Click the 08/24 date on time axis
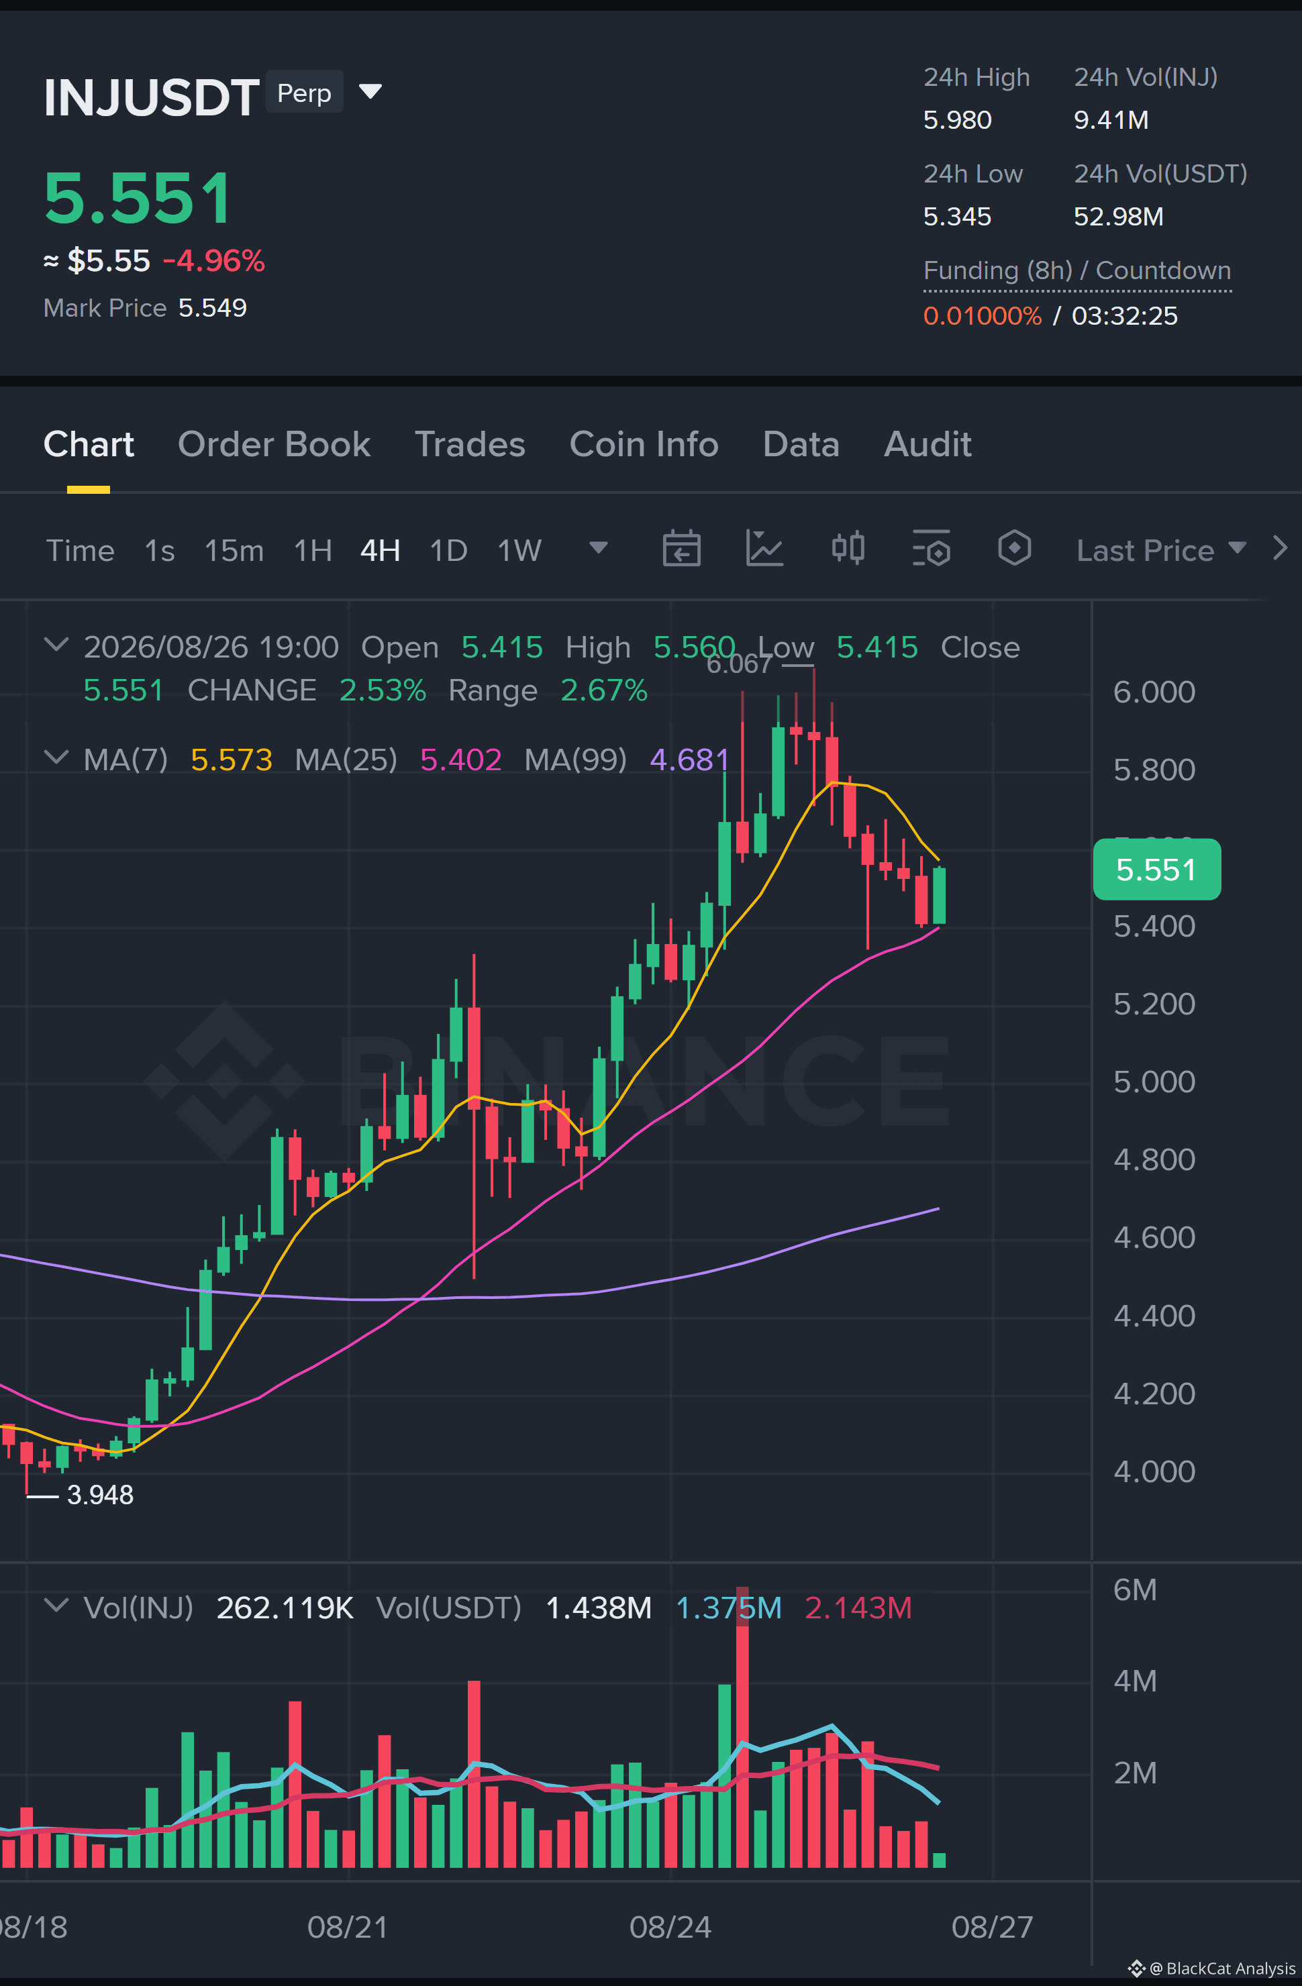 point(670,1927)
